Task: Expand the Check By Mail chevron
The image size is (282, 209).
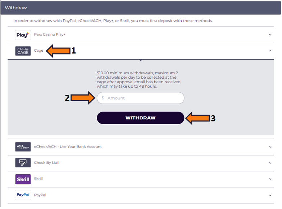Action: click(x=270, y=163)
